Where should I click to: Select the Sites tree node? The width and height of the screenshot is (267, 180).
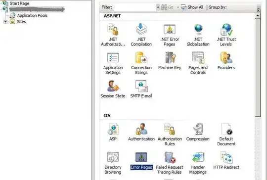(x=21, y=22)
